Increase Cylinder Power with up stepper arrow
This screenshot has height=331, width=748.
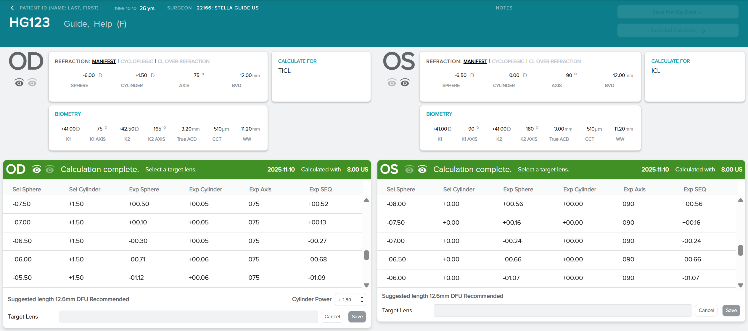pyautogui.click(x=362, y=298)
